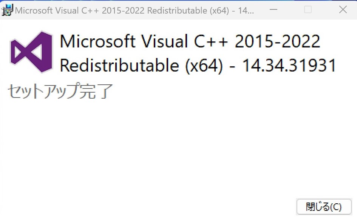Close the dialog with the X button
This screenshot has height=218, width=357.
(x=343, y=10)
